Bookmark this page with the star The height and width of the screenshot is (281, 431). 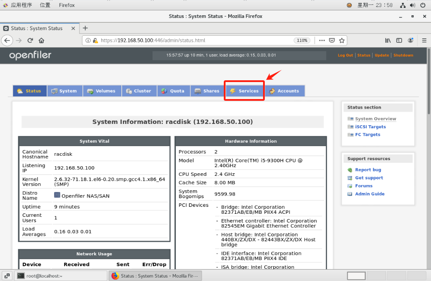342,41
